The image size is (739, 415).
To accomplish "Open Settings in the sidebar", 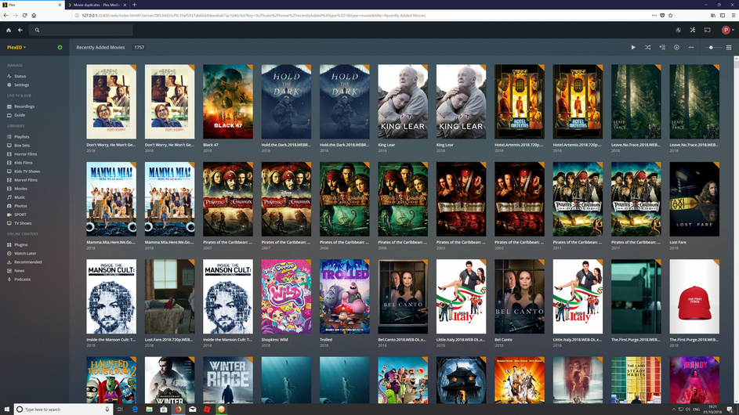I will click(21, 85).
